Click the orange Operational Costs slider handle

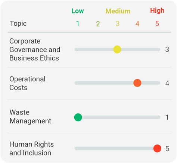pyautogui.click(x=137, y=83)
